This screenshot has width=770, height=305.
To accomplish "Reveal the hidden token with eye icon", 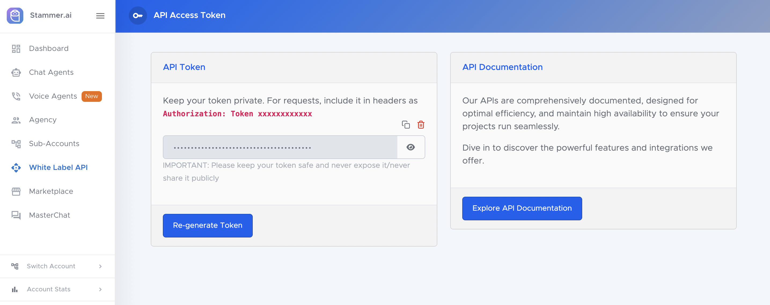I will (411, 147).
